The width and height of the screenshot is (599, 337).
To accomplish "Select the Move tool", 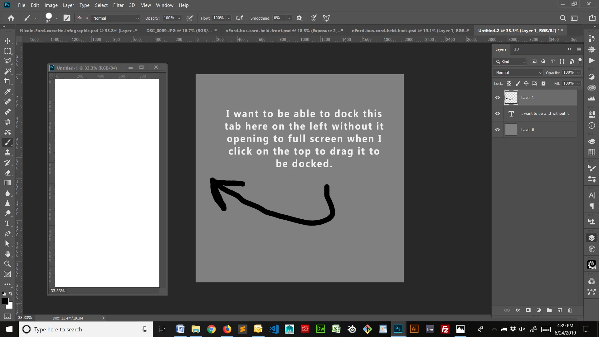I will pyautogui.click(x=7, y=41).
